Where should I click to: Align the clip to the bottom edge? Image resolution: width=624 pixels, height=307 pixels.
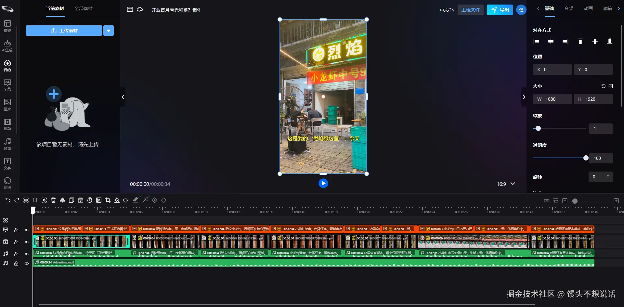point(610,41)
